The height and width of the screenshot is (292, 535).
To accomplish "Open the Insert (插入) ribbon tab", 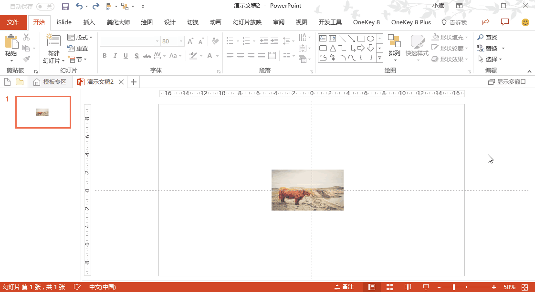I will pyautogui.click(x=89, y=22).
